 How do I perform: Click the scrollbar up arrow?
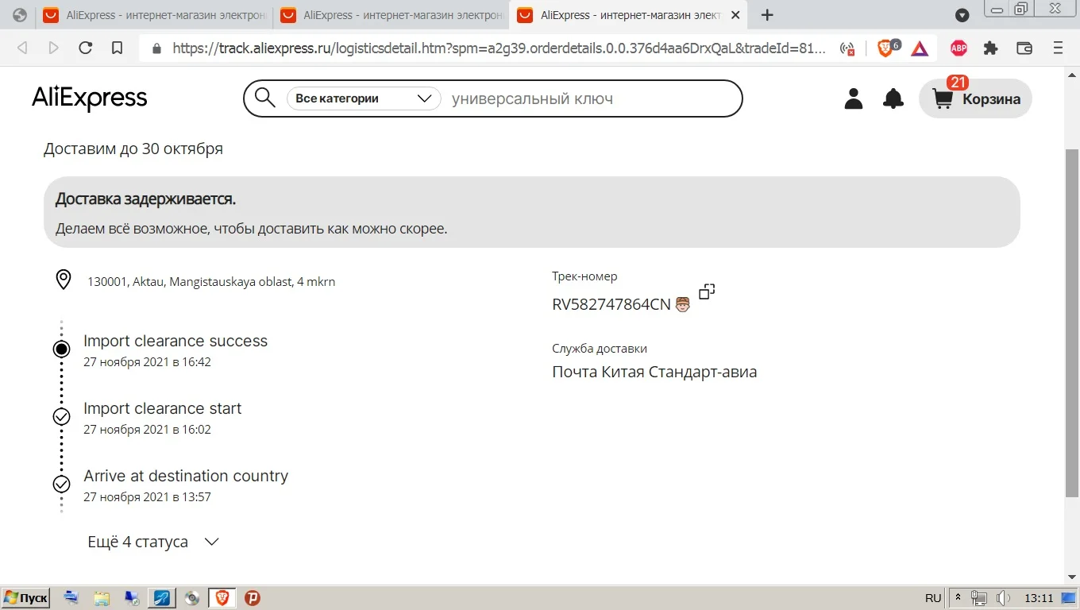pos(1072,73)
